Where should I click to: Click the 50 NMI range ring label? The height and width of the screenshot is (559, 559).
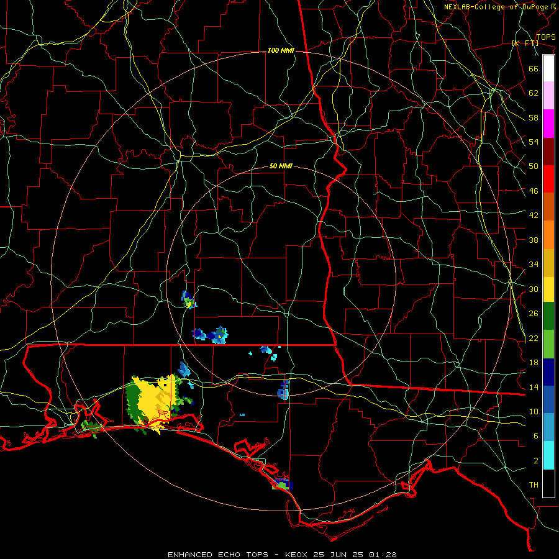pos(281,166)
